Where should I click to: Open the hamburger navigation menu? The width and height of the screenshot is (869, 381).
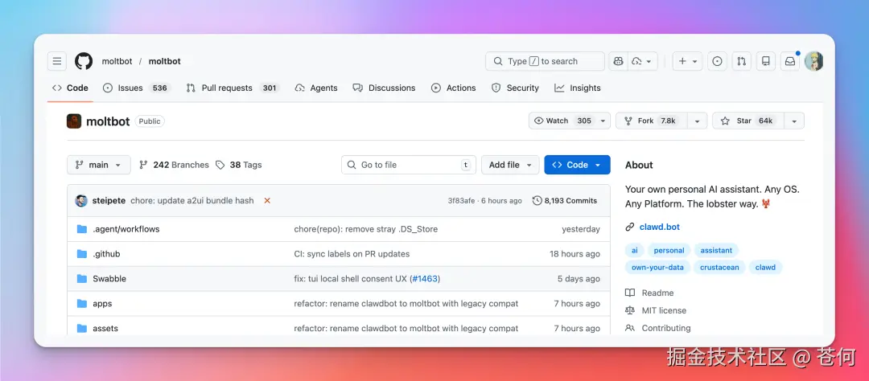pyautogui.click(x=56, y=61)
